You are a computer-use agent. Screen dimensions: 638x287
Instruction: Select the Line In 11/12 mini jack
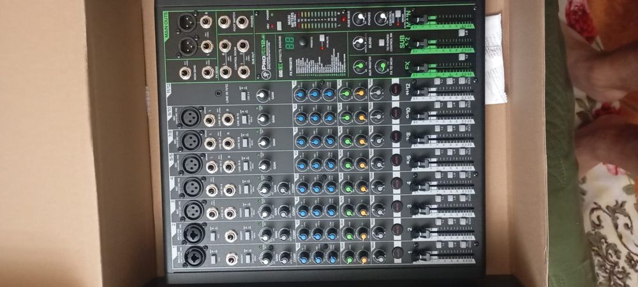tap(219, 94)
